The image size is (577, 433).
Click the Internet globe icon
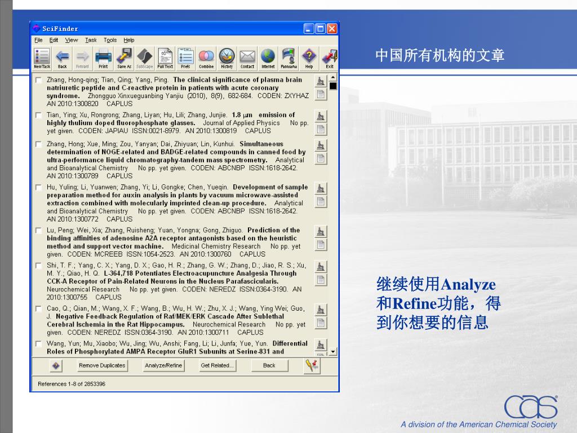pos(268,58)
